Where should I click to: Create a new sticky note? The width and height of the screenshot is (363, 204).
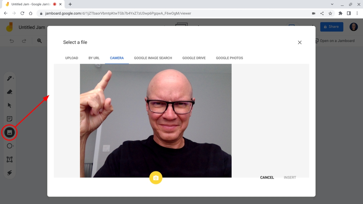click(x=9, y=118)
